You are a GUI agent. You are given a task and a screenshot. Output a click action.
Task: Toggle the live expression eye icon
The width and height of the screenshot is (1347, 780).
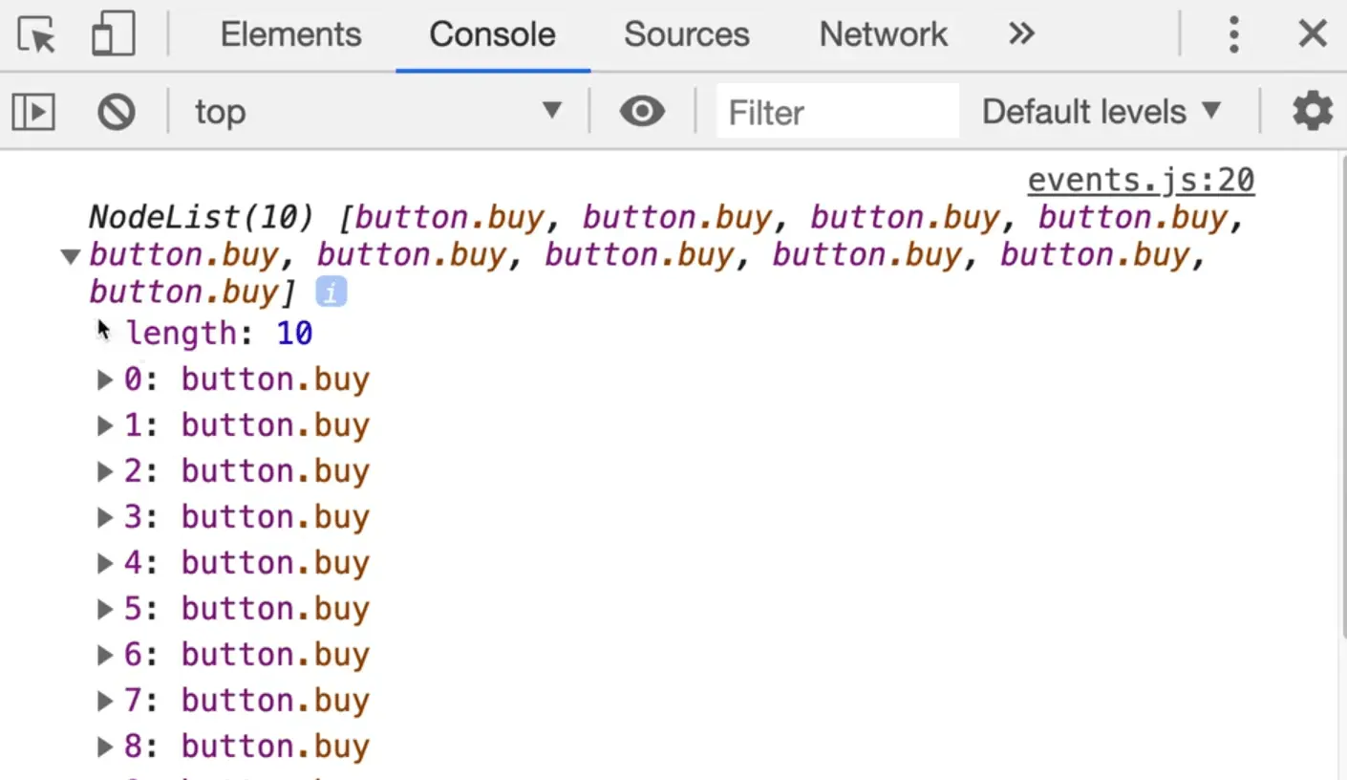point(642,112)
